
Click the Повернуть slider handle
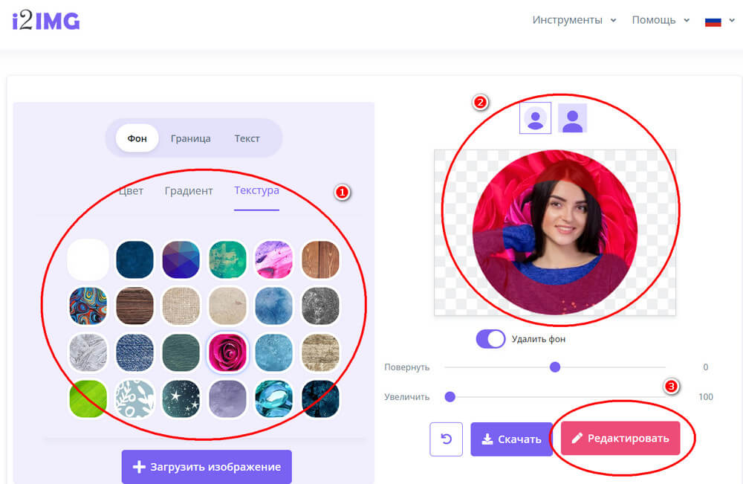[555, 367]
